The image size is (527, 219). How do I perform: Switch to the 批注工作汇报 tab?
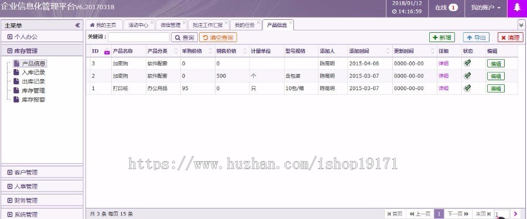[208, 25]
